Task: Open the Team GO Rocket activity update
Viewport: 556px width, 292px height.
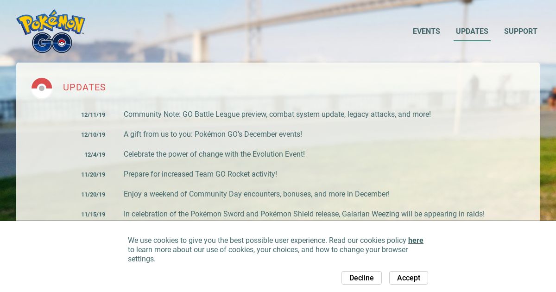Action: tap(200, 174)
